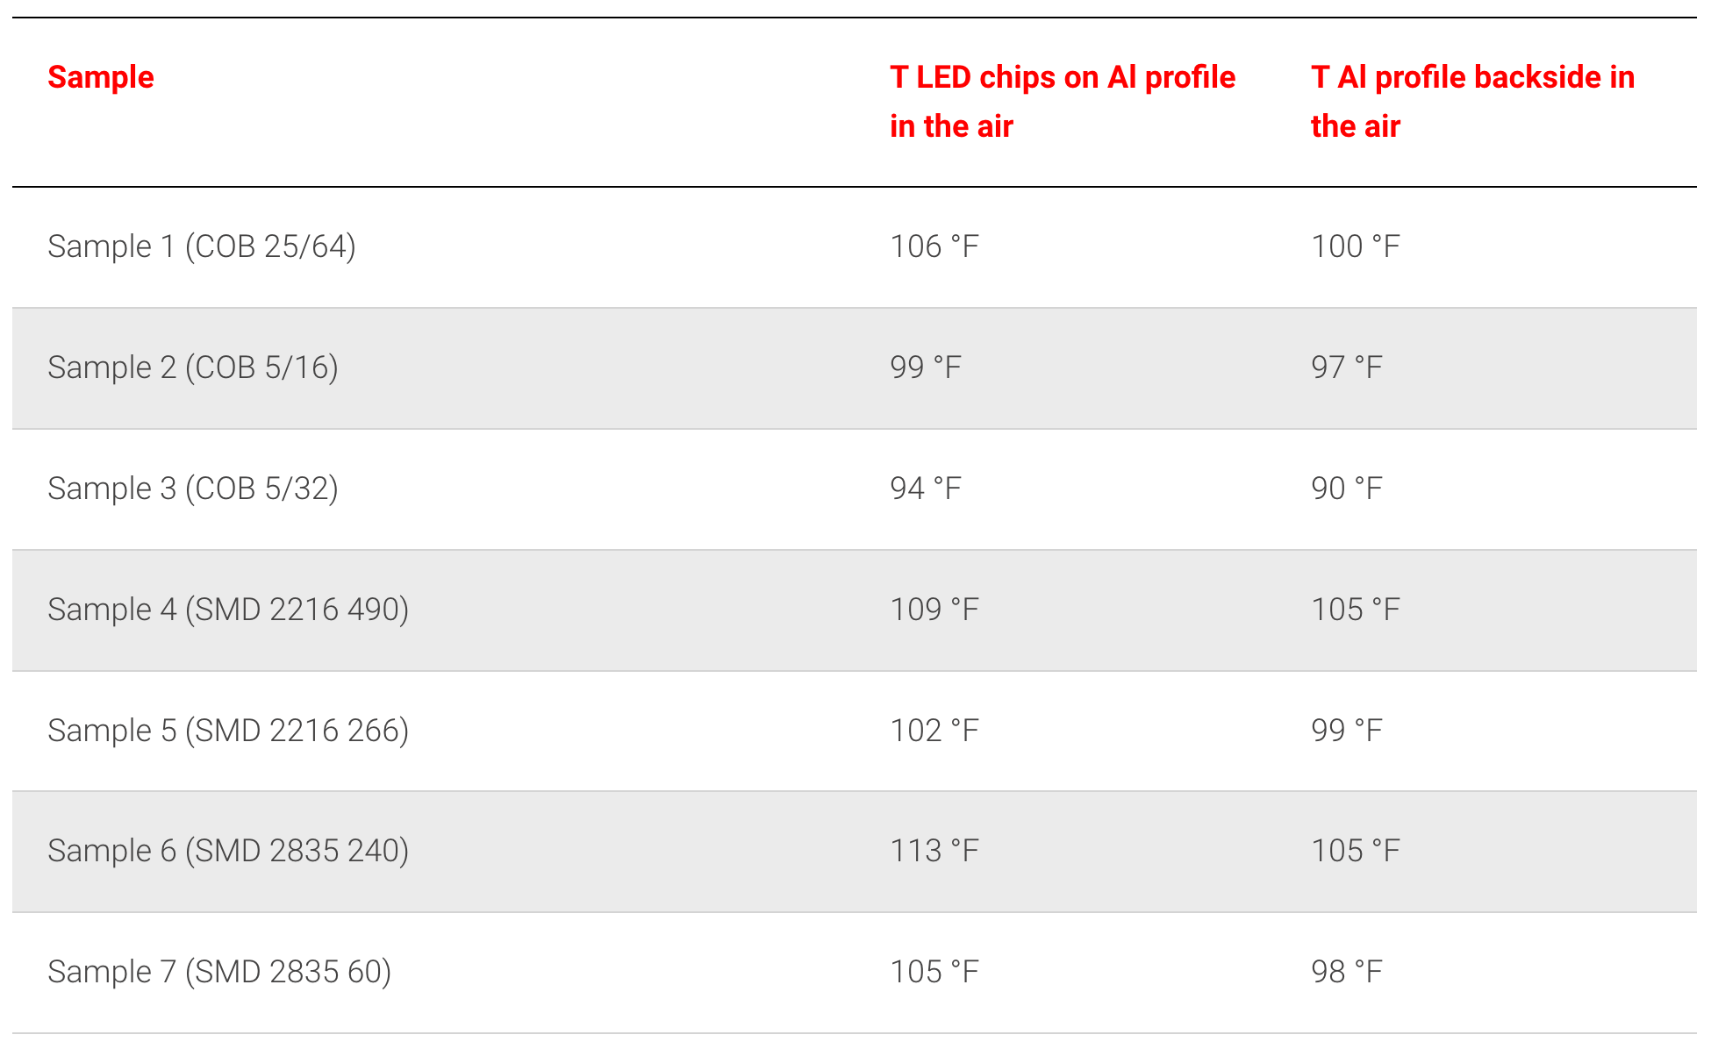Click the 94 °F LED chips value
Screen dimensions: 1711x1056
click(x=926, y=489)
